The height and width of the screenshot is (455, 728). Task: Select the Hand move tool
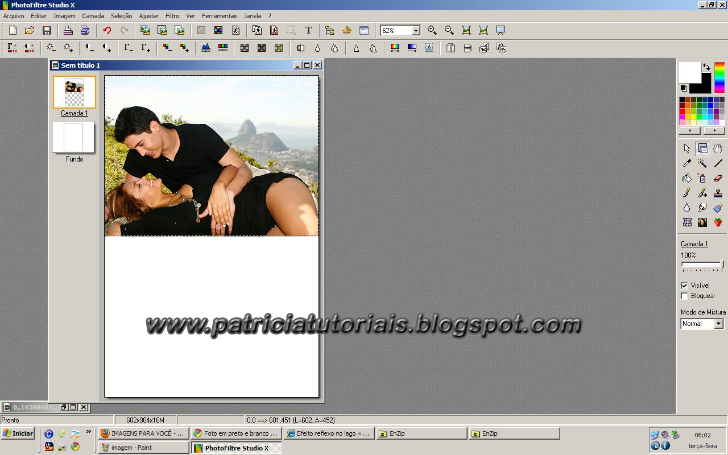point(718,148)
